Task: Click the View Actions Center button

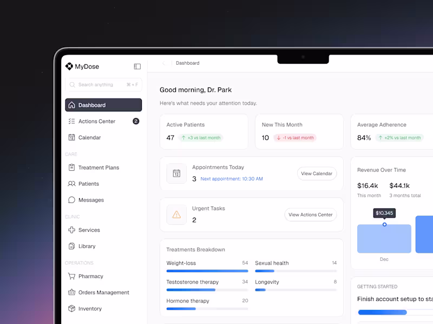Action: (x=310, y=214)
